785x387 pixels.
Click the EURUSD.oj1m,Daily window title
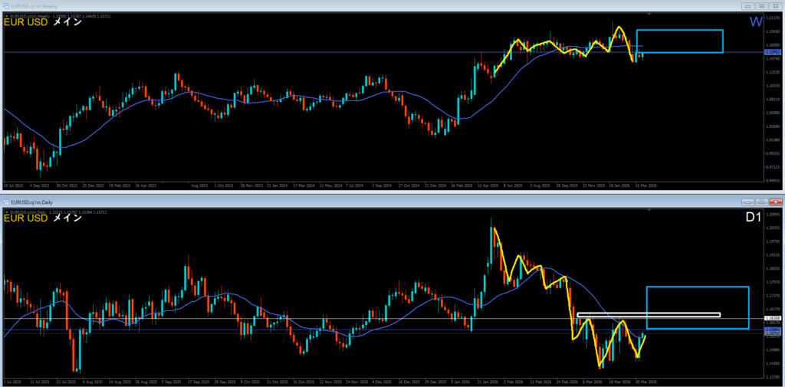31,202
